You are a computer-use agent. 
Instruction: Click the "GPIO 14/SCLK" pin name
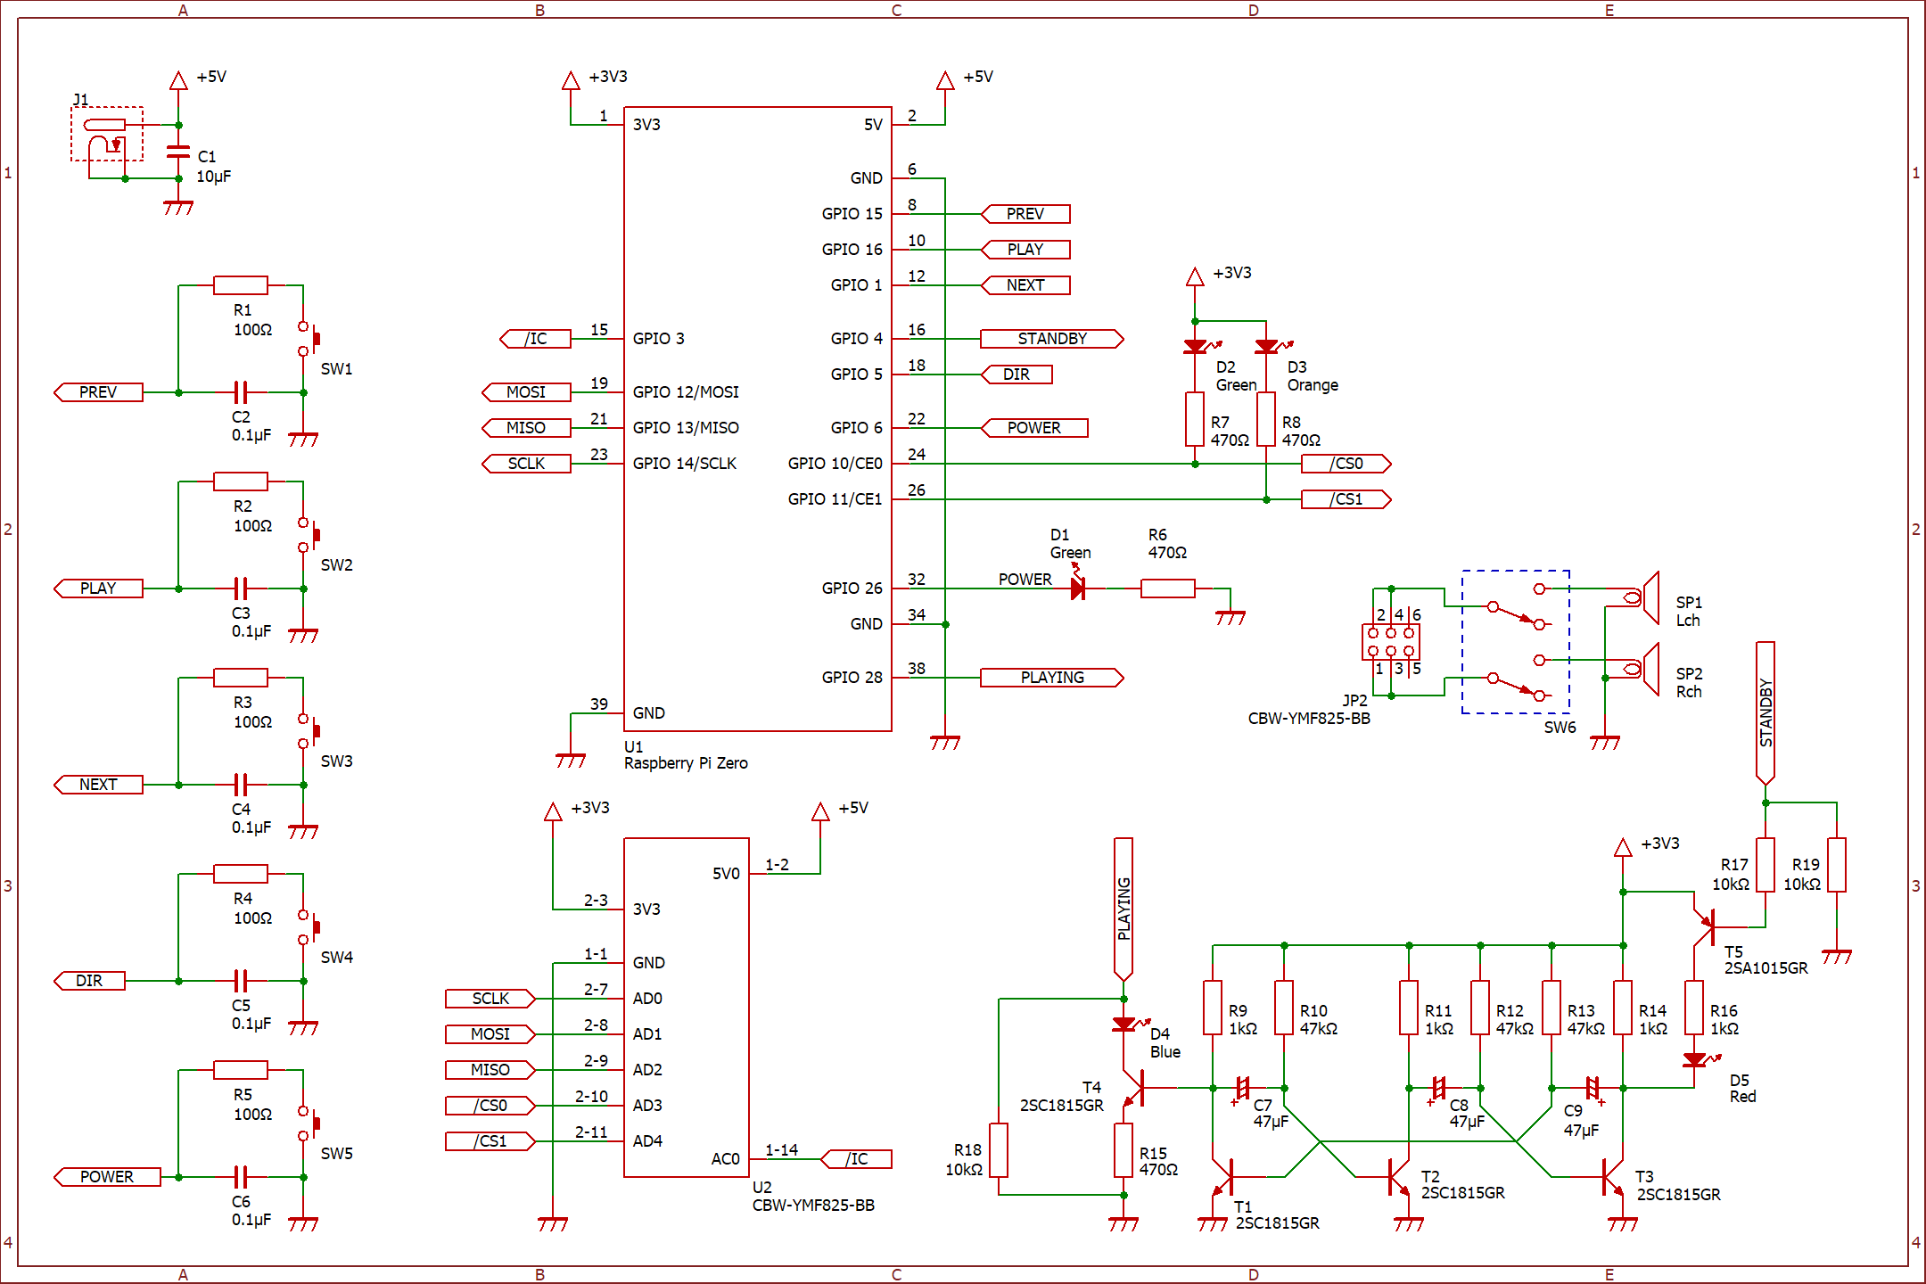pyautogui.click(x=685, y=464)
